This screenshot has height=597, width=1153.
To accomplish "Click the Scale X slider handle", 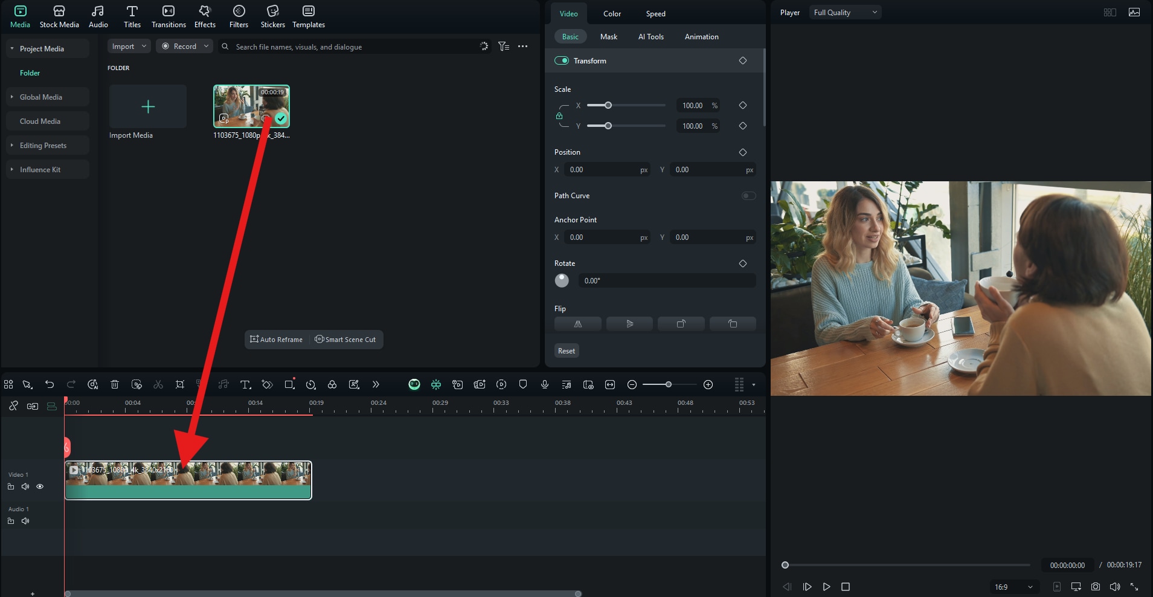I will point(608,106).
